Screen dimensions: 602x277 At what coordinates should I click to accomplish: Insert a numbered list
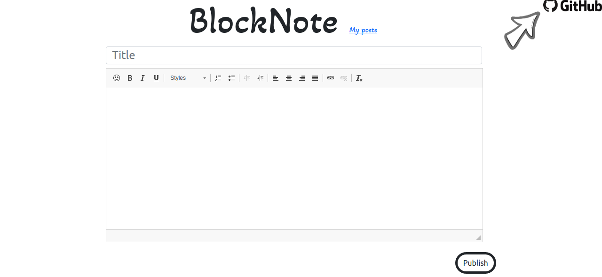(218, 78)
